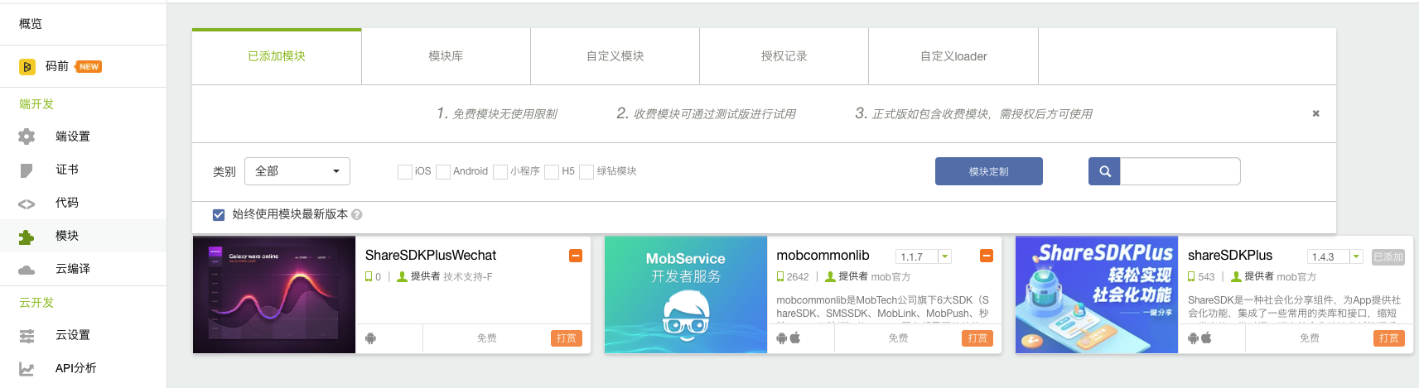Click the Apple icon on mobcommonlib card
The width and height of the screenshot is (1419, 388).
[795, 338]
